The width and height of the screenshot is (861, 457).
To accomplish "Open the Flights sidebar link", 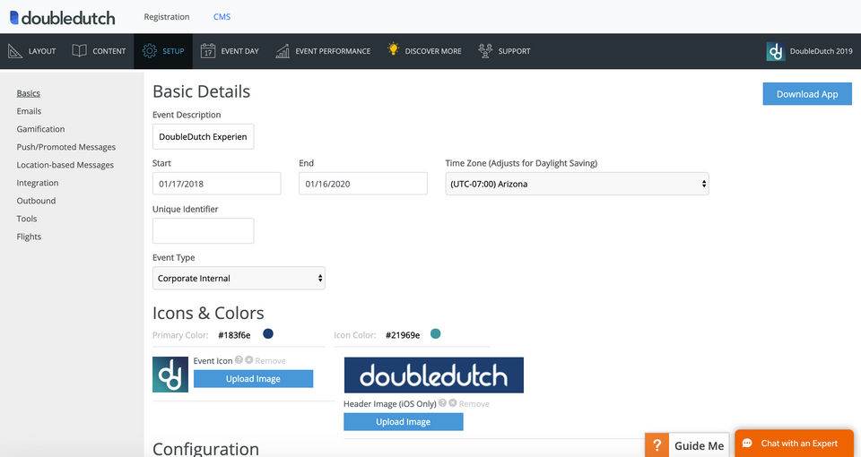I will [x=29, y=237].
